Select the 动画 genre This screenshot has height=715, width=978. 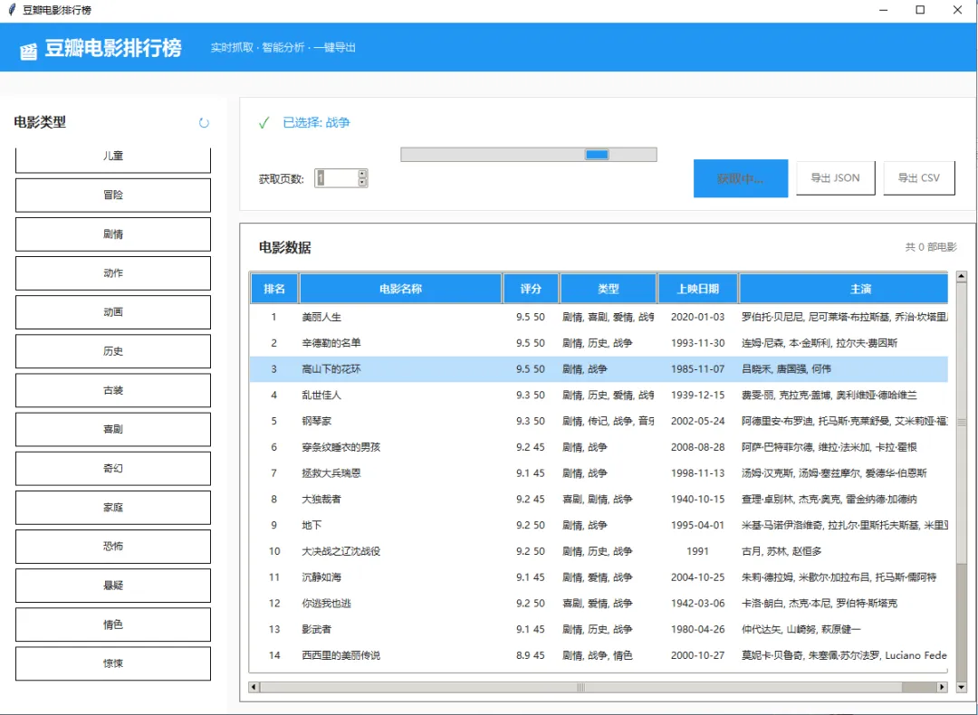click(x=113, y=312)
